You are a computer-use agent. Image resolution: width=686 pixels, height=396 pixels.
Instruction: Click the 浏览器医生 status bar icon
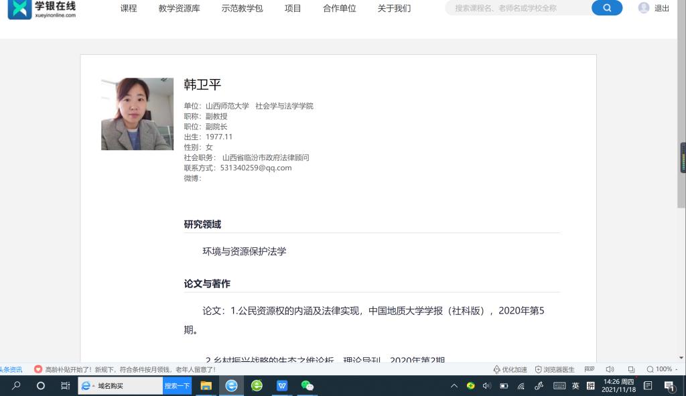pyautogui.click(x=554, y=369)
